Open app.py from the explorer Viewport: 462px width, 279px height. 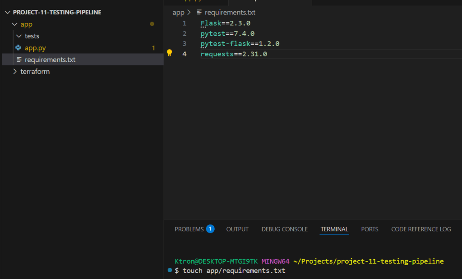pos(35,48)
